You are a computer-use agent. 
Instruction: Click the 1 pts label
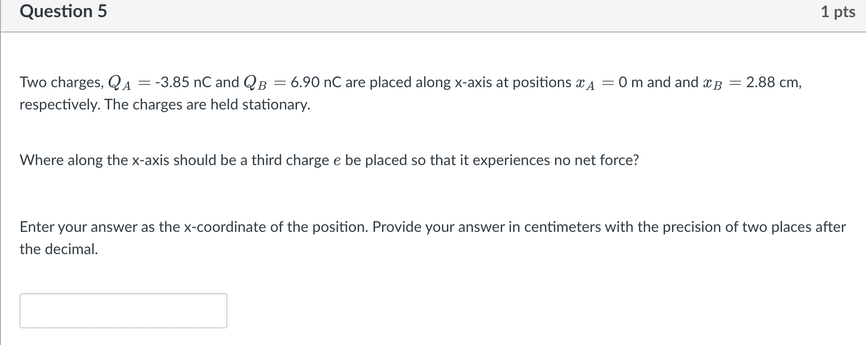tap(840, 12)
